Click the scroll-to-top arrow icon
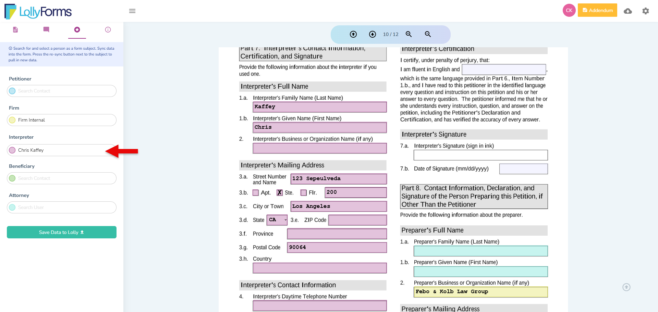This screenshot has width=658, height=312. (626, 287)
